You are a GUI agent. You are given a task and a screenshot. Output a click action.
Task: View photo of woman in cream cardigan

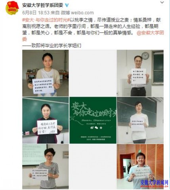click(46, 73)
